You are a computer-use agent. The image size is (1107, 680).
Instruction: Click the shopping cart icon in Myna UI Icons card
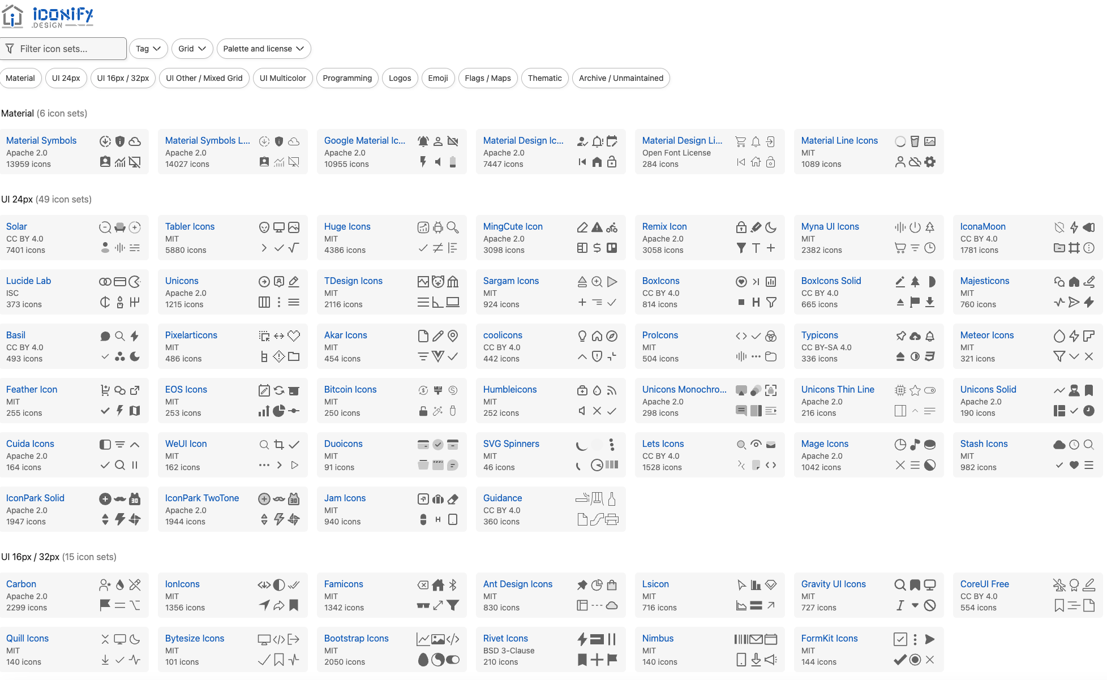(x=900, y=248)
